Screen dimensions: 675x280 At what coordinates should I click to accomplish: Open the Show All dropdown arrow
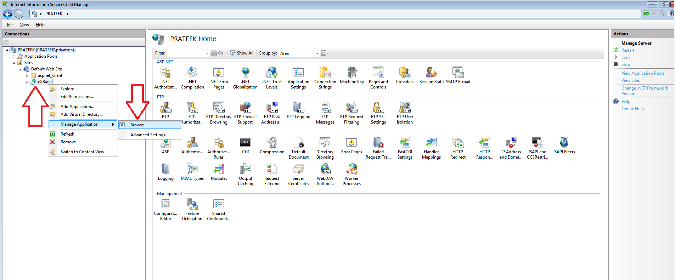[228, 53]
